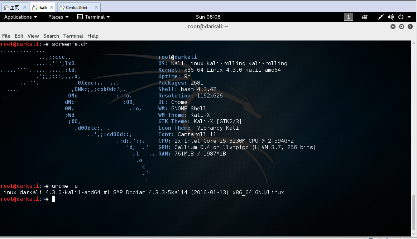
Task: Click the Linux darkali uname output line
Action: point(142,192)
